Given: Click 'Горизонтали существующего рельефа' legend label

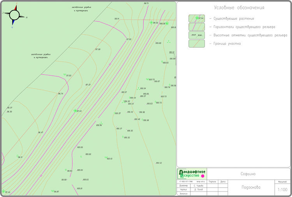Looking at the screenshot, I should click(244, 27).
